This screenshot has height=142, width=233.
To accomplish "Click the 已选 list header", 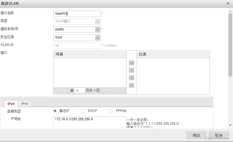I will (173, 54).
